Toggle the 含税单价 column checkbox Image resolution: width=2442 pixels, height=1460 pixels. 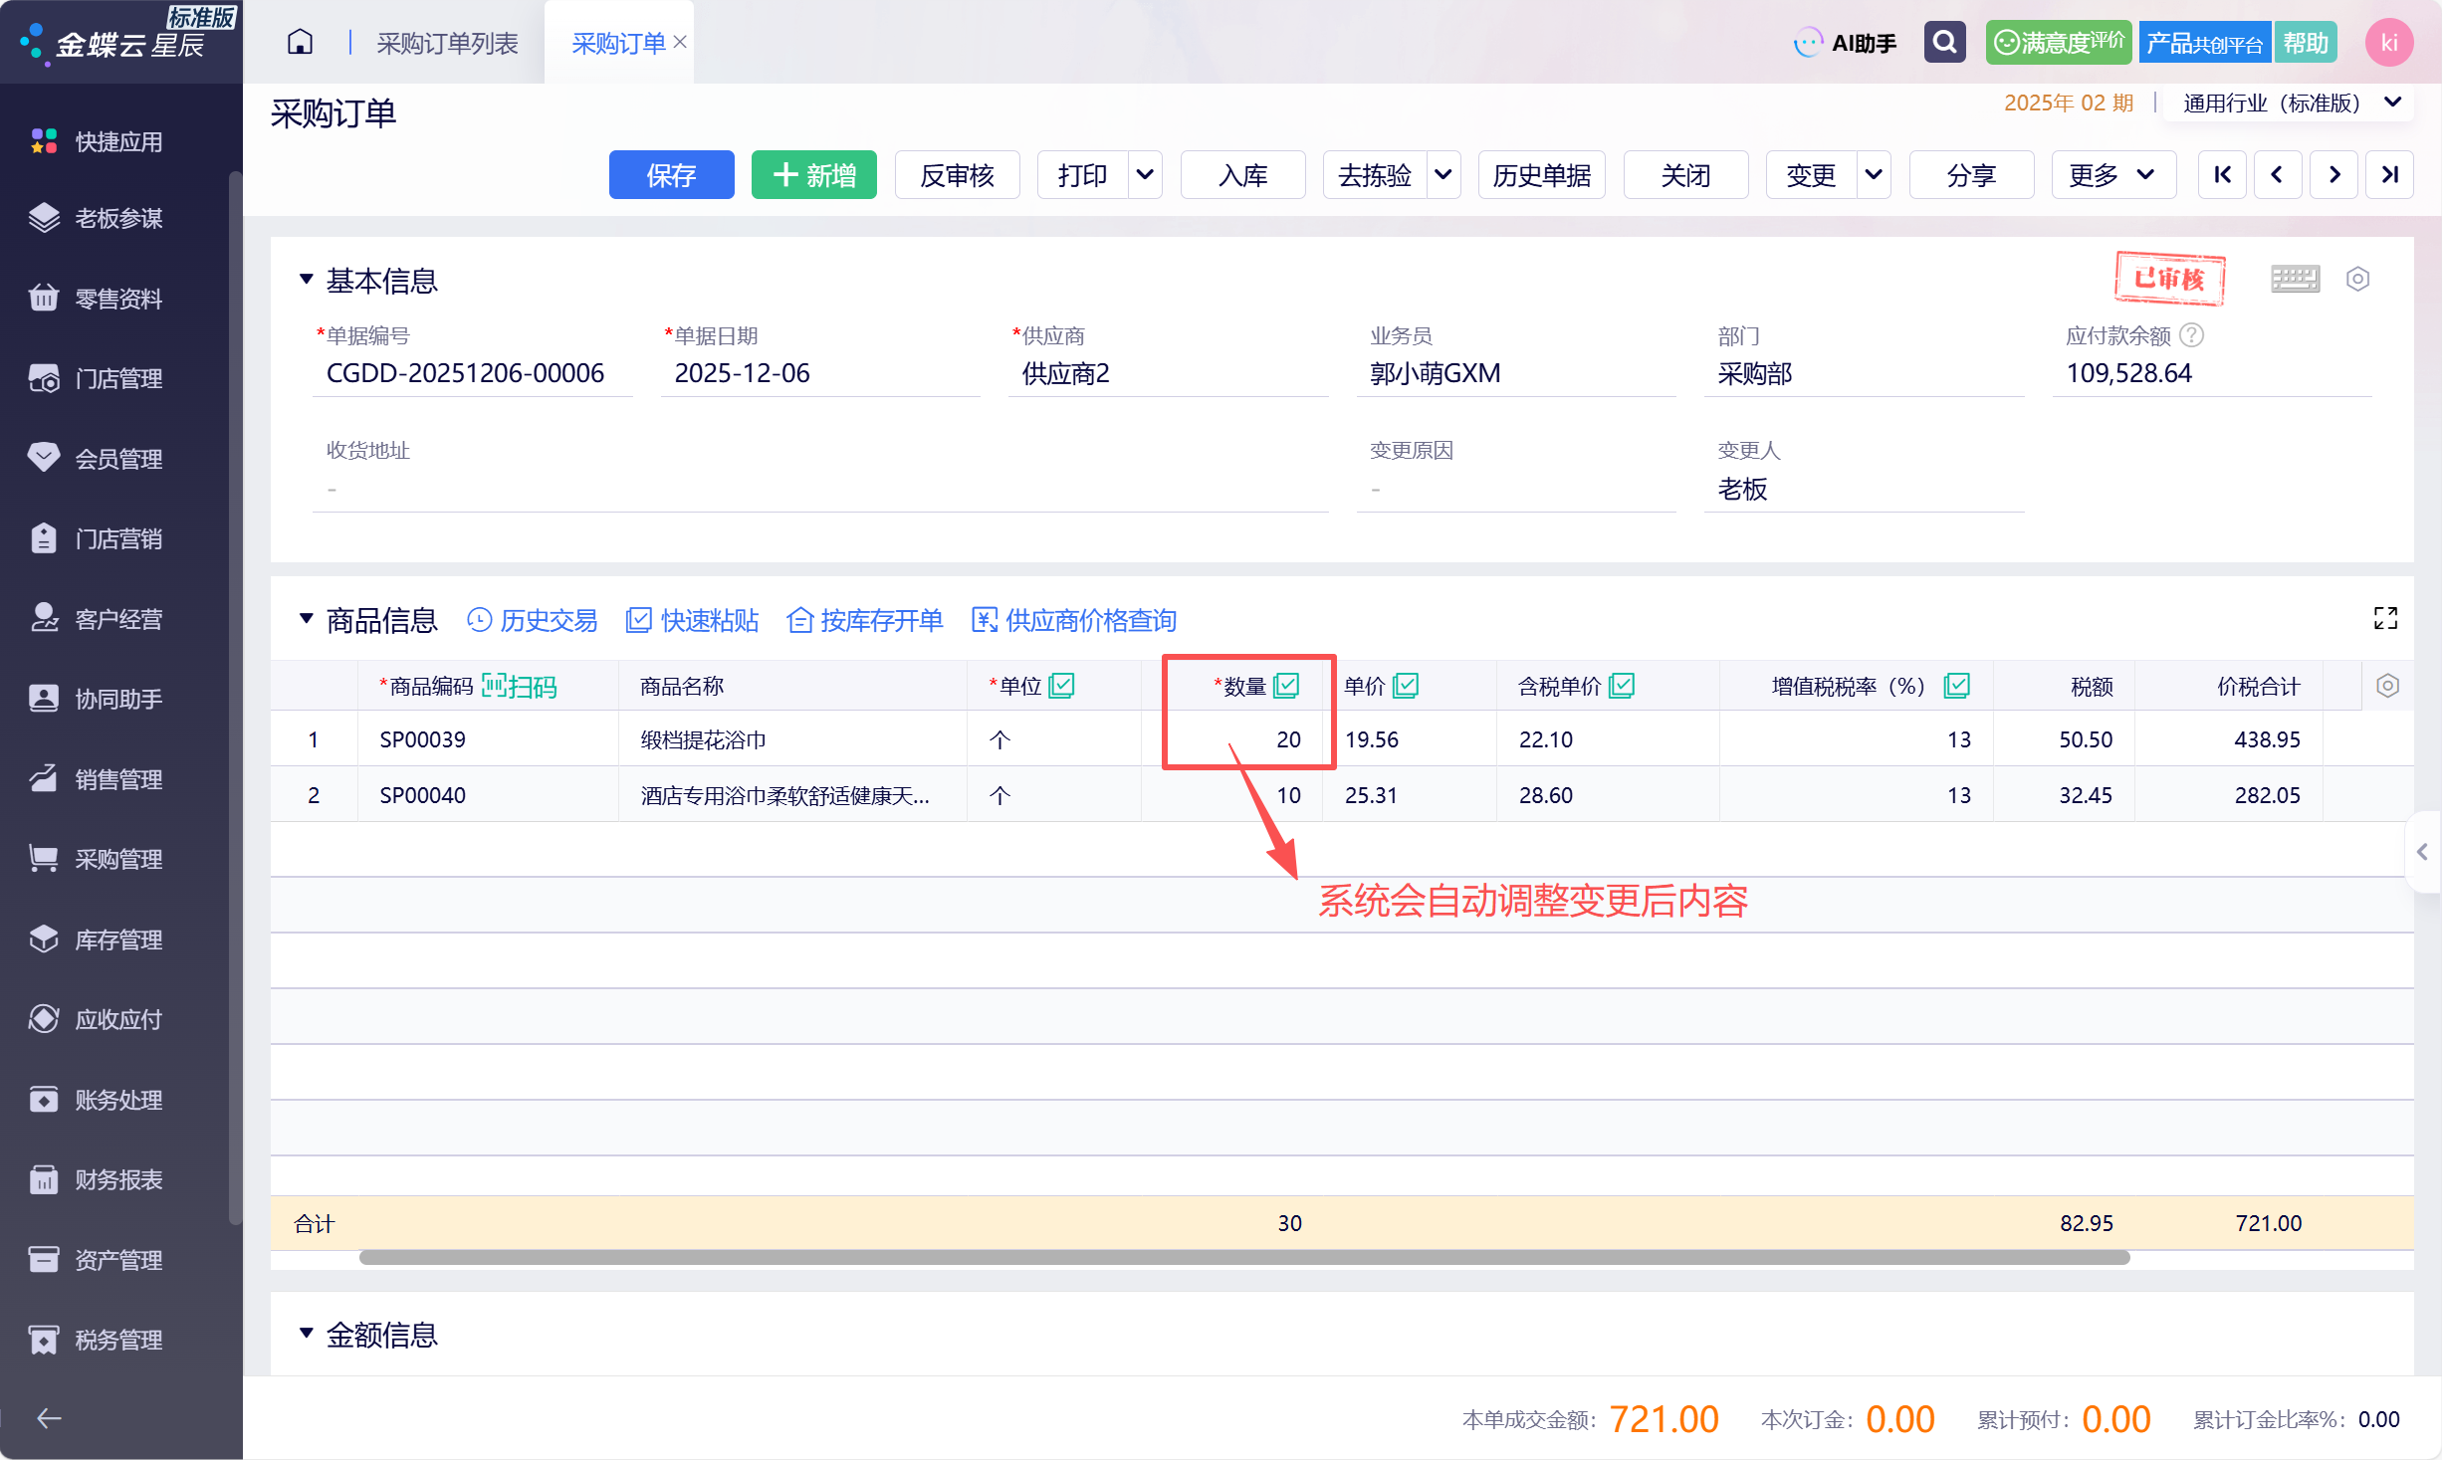pyautogui.click(x=1622, y=685)
